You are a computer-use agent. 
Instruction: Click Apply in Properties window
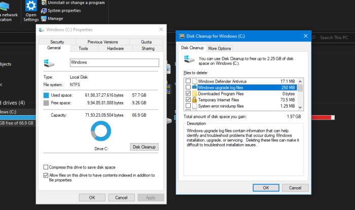pyautogui.click(x=151, y=197)
